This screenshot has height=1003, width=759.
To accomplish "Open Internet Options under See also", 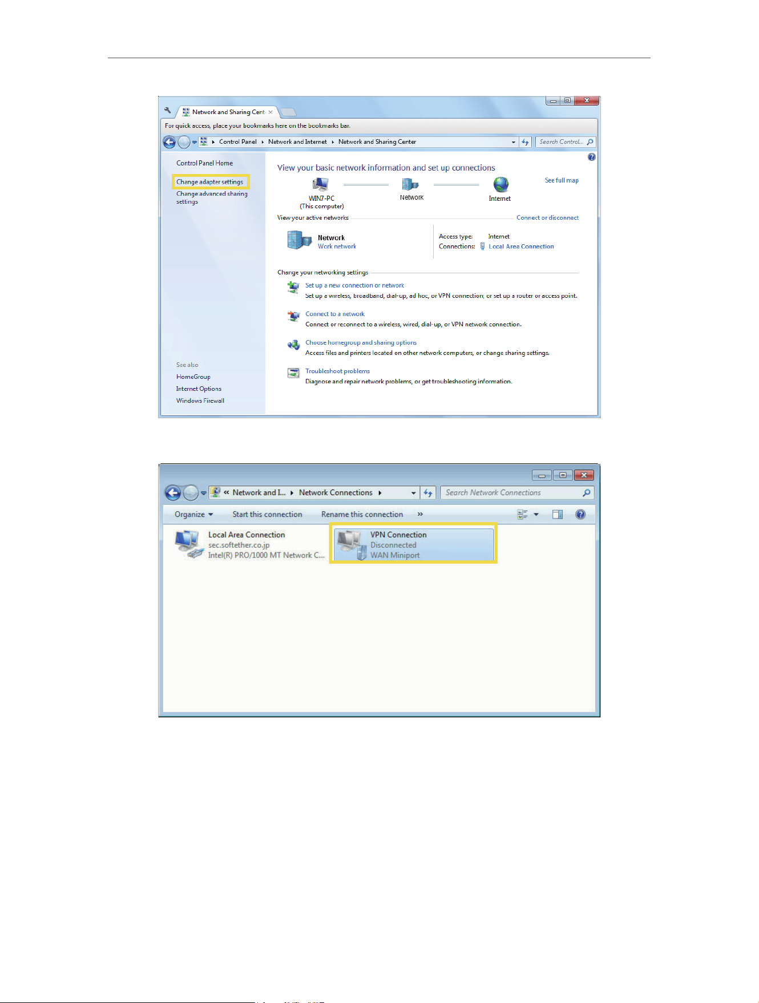I will coord(199,389).
